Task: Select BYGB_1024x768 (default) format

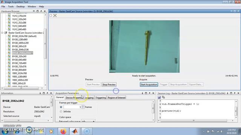Action: tap(24, 36)
